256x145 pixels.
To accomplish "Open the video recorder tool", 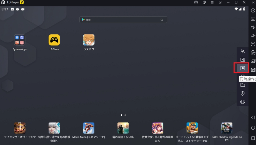I will click(x=242, y=60).
